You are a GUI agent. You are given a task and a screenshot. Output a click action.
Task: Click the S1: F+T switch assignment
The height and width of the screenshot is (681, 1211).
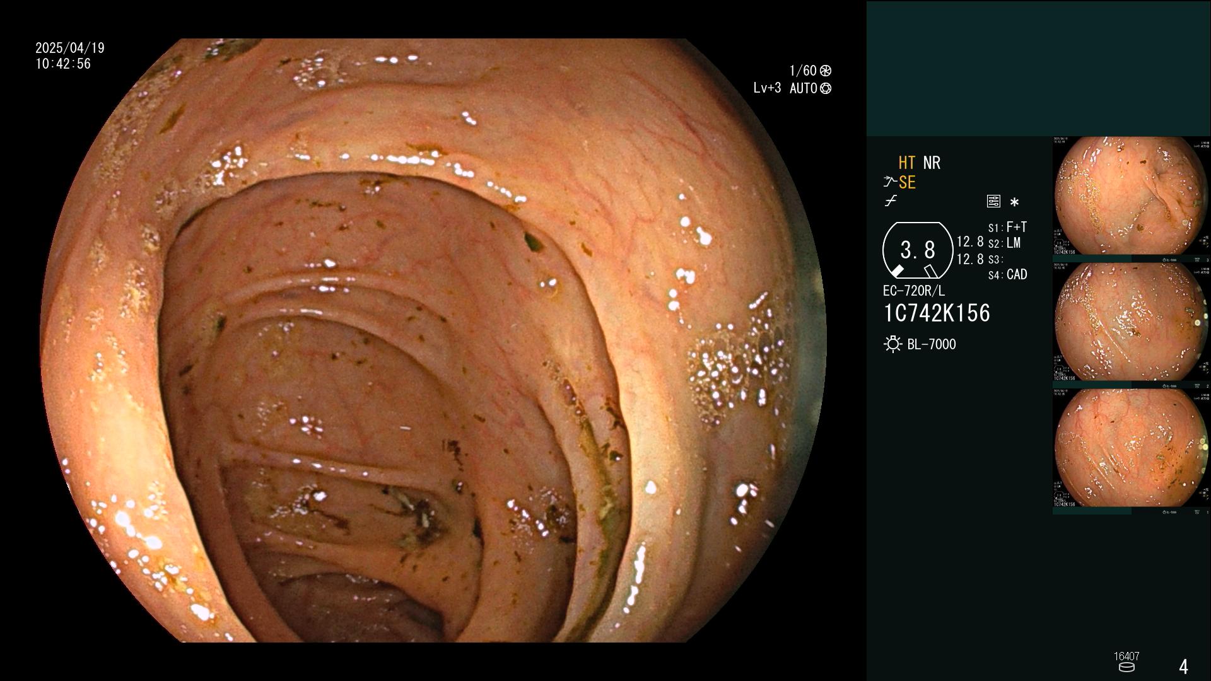click(1008, 227)
